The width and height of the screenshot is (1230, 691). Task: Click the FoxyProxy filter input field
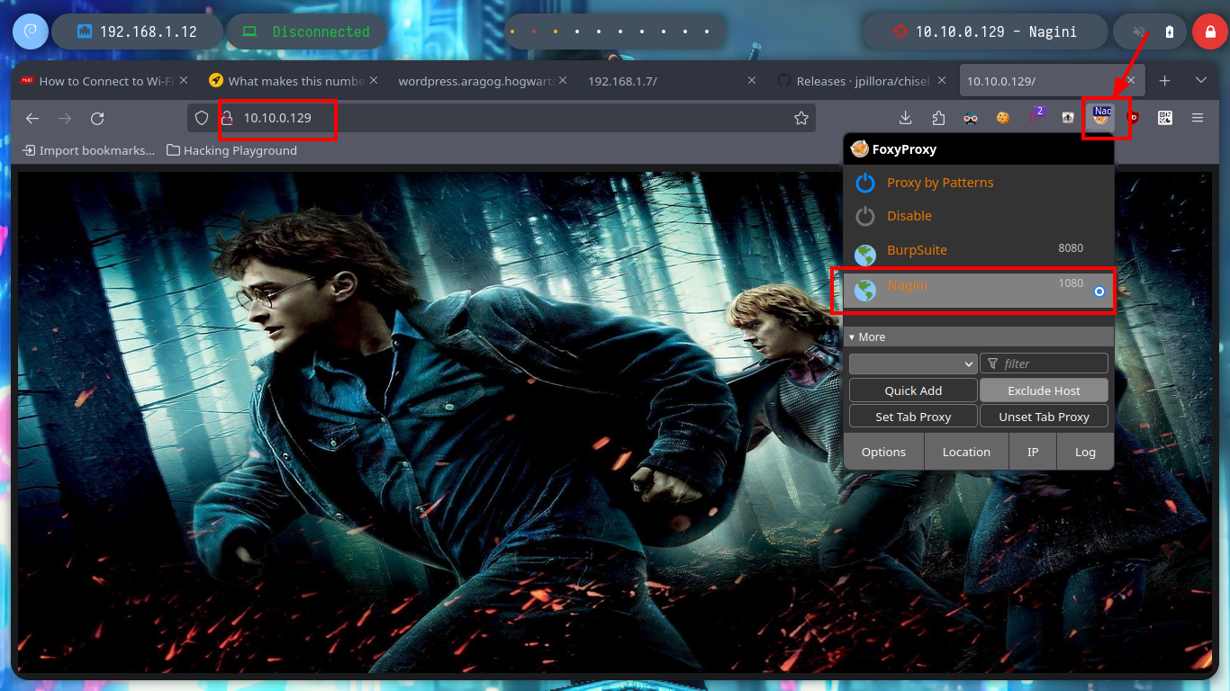[1052, 363]
